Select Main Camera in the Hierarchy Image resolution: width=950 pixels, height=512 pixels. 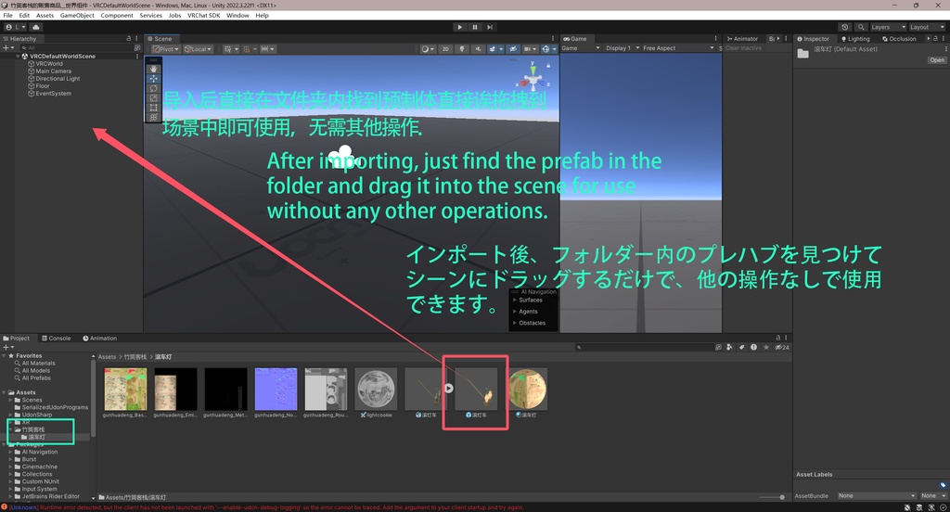click(x=53, y=70)
